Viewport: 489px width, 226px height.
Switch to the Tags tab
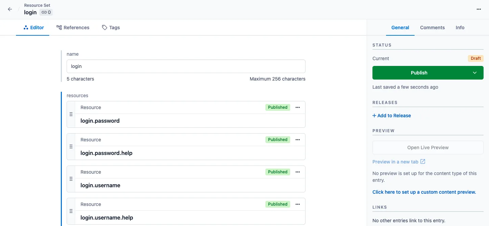pyautogui.click(x=111, y=28)
